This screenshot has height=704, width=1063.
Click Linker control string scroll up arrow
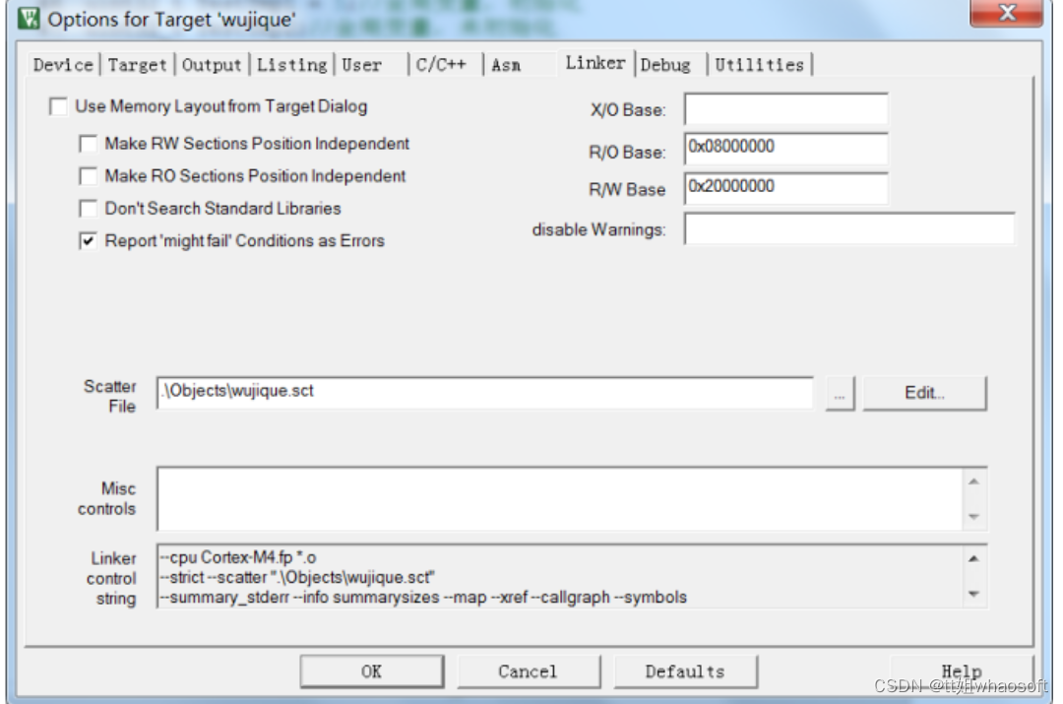click(x=974, y=559)
